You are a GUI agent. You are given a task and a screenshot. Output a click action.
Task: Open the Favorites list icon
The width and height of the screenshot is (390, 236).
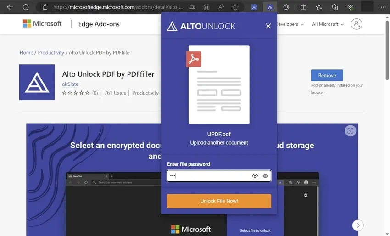(319, 7)
